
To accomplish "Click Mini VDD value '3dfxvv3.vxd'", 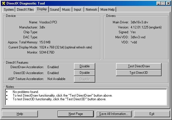I will (138, 37).
